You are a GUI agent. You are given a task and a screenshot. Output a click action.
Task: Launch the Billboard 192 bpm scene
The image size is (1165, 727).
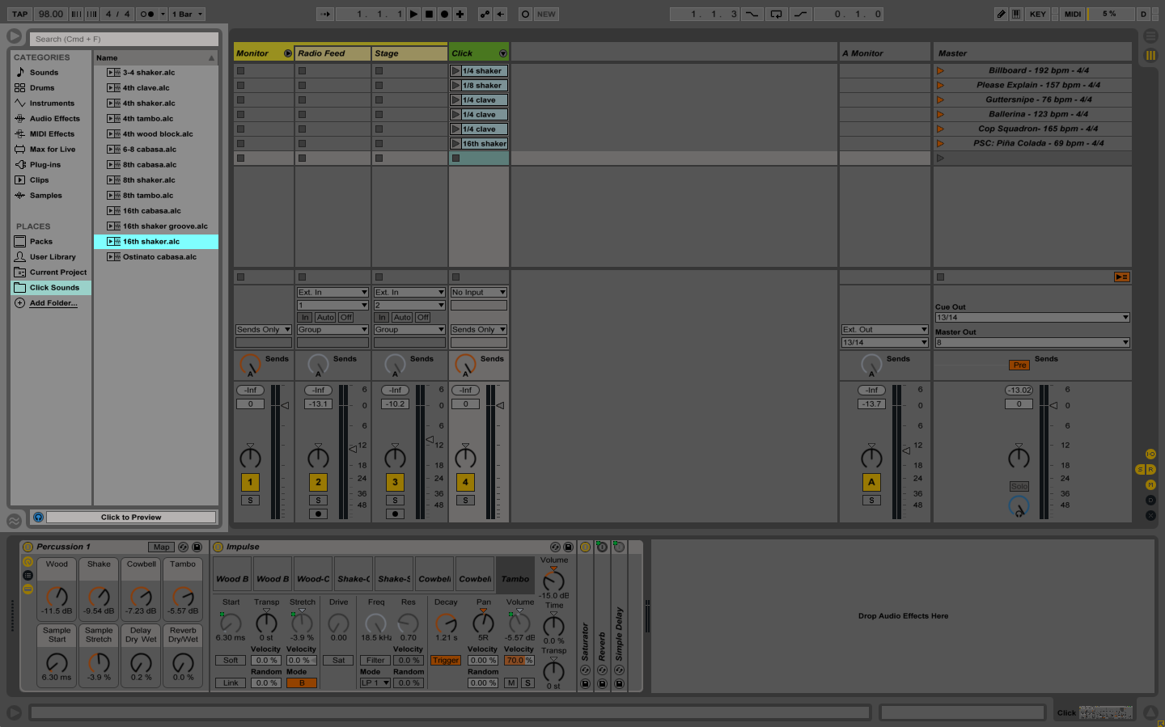[940, 71]
